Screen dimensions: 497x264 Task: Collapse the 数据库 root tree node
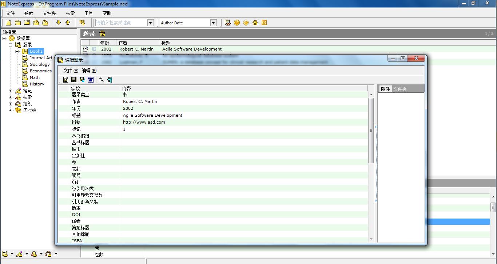(x=4, y=38)
